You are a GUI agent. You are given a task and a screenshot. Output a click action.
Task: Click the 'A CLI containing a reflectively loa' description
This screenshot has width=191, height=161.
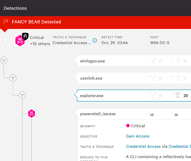[158, 157]
